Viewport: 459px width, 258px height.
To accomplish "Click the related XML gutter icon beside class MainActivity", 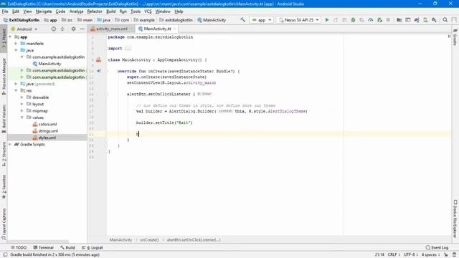I will (x=99, y=60).
